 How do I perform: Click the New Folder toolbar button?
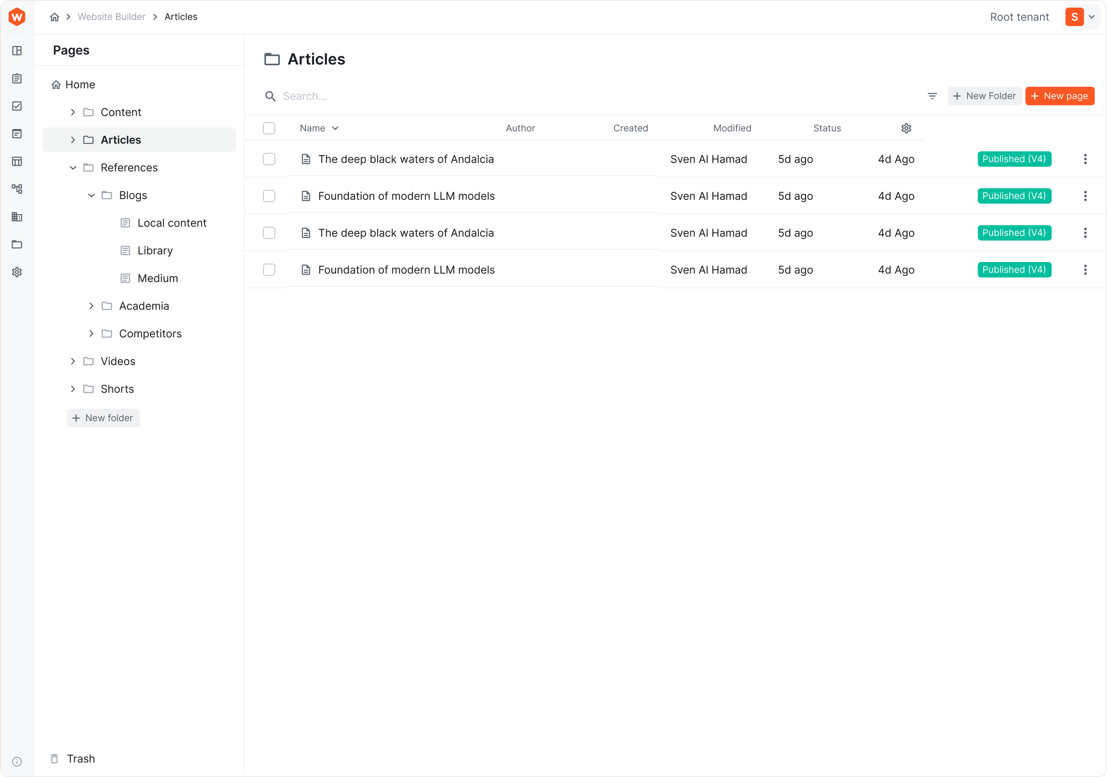click(984, 96)
